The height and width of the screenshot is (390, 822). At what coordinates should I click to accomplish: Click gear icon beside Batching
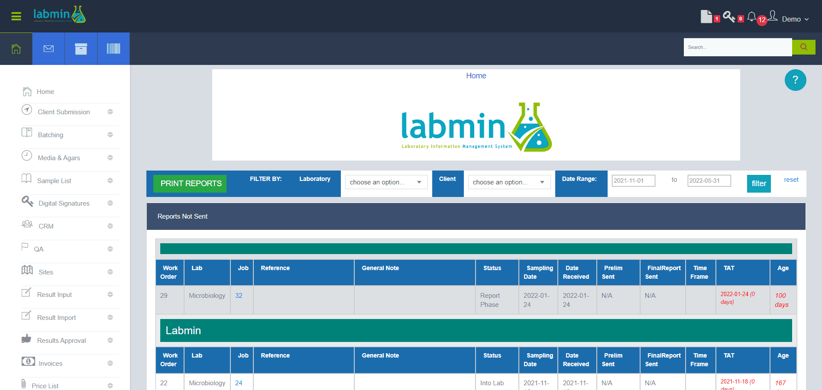(x=110, y=135)
